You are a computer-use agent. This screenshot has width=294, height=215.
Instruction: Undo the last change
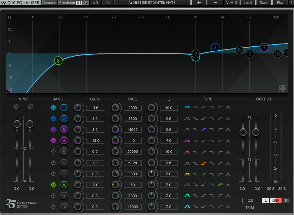point(96,2)
